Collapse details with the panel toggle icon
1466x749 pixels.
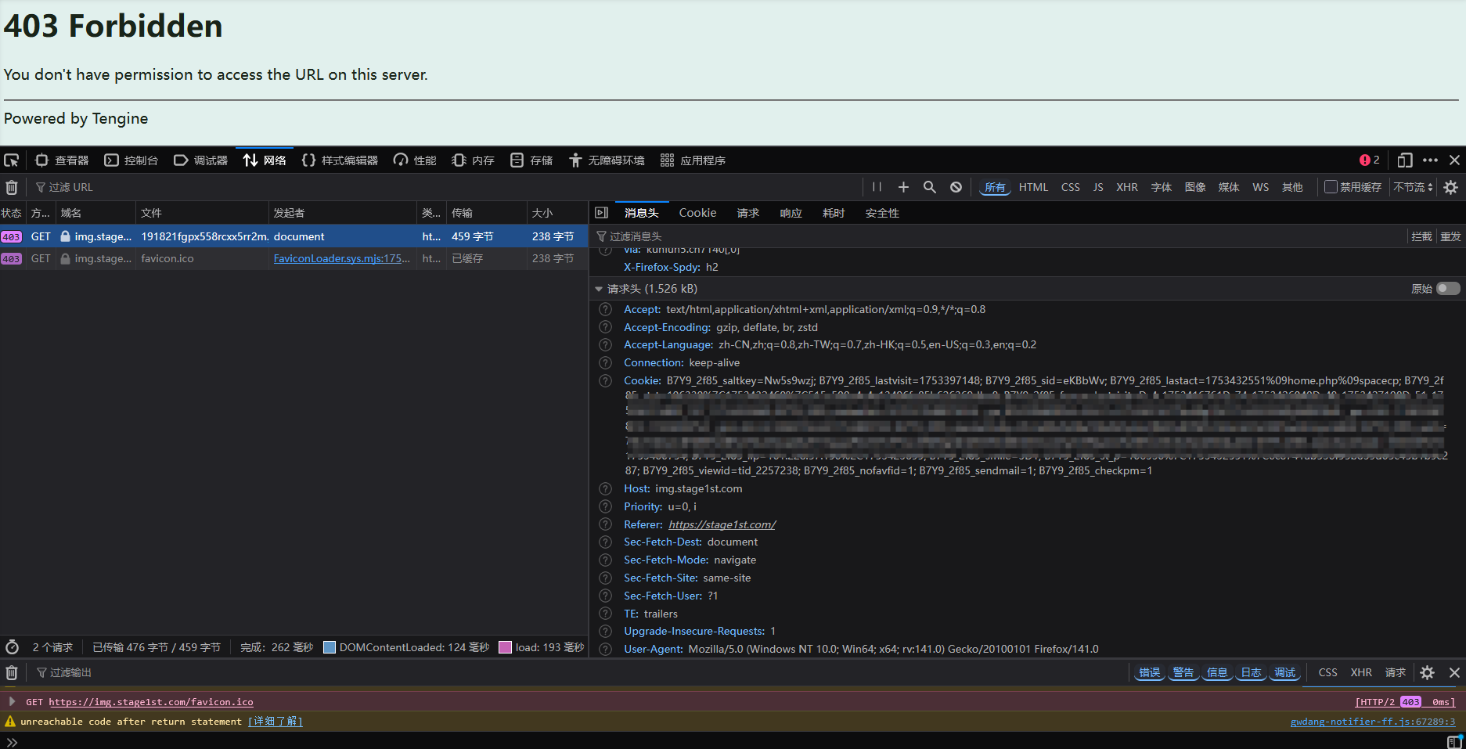pos(601,213)
